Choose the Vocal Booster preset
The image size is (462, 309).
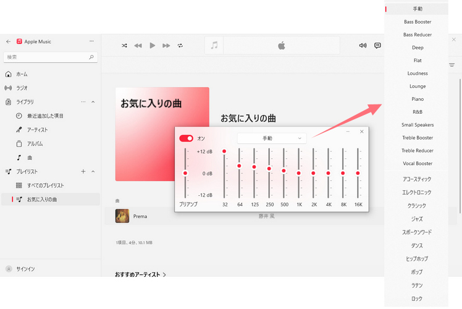[x=417, y=163]
